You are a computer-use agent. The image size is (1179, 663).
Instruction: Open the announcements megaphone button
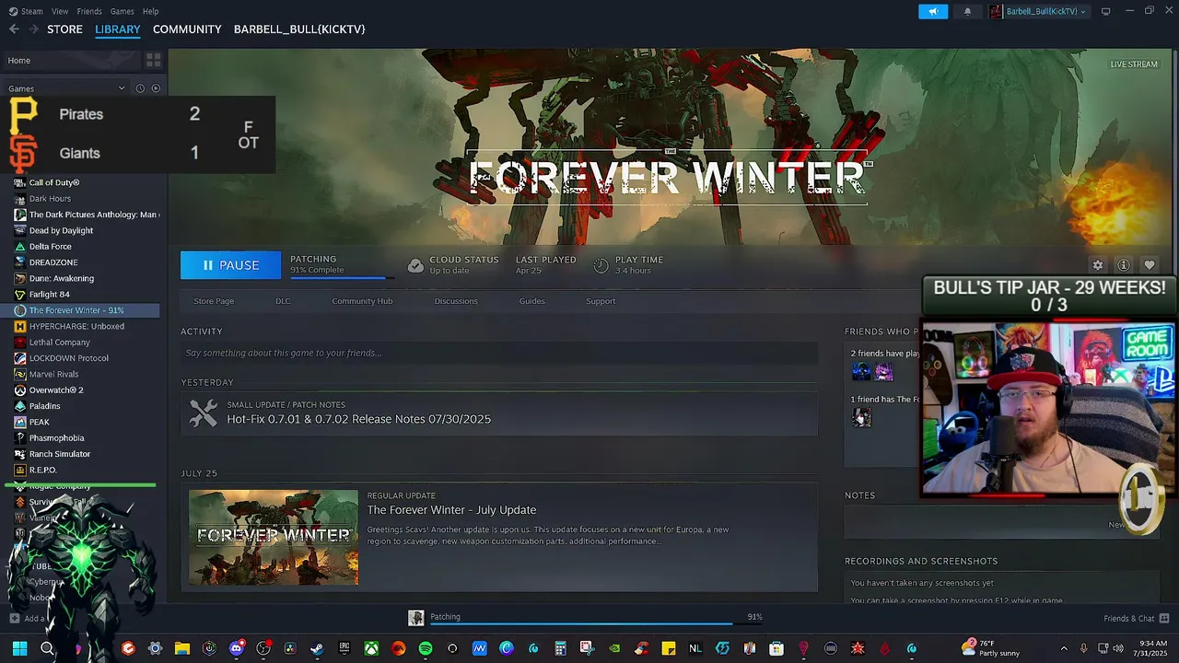tap(933, 11)
